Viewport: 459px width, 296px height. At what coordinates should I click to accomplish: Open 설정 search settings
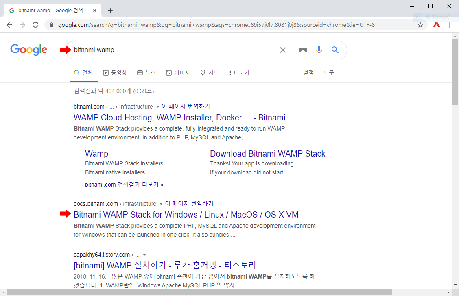[308, 72]
